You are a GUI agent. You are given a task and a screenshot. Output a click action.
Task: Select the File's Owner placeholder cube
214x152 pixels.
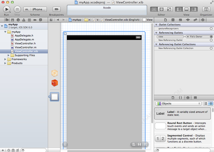point(54,73)
